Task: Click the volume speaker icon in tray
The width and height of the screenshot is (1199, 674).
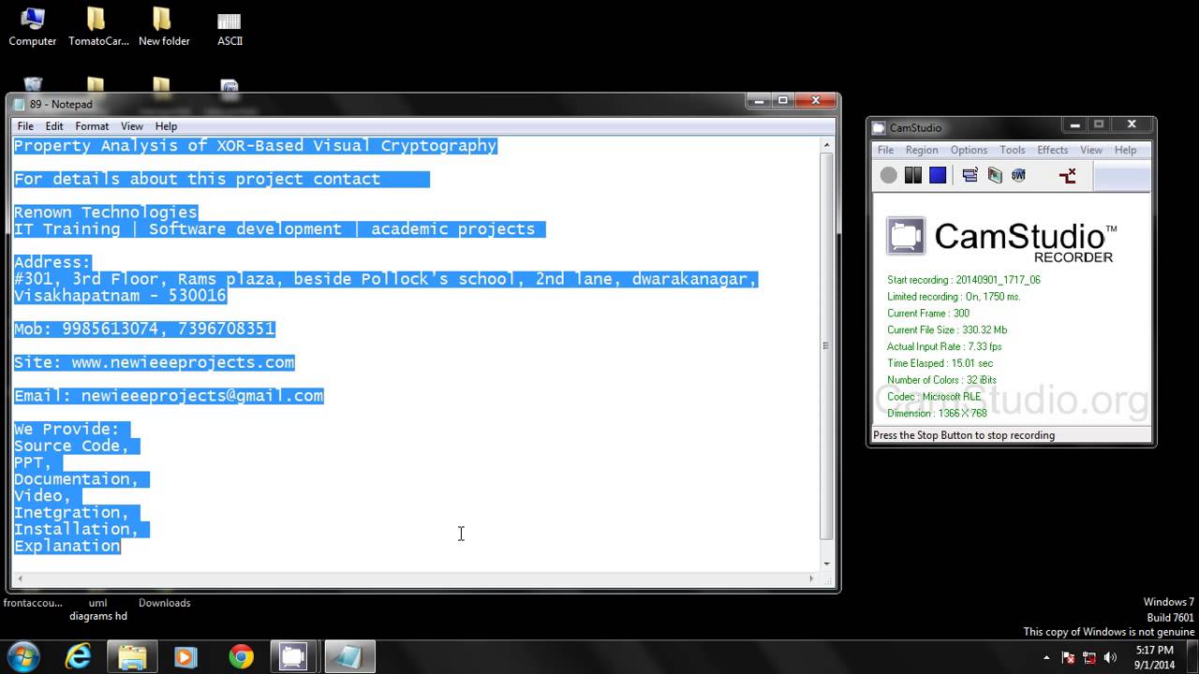Action: 1110,658
